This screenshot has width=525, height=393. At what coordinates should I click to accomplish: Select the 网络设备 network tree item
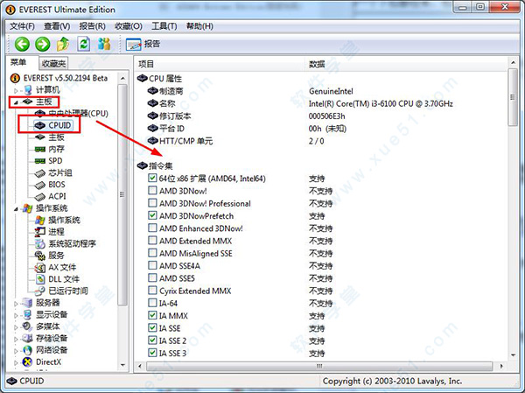[45, 350]
